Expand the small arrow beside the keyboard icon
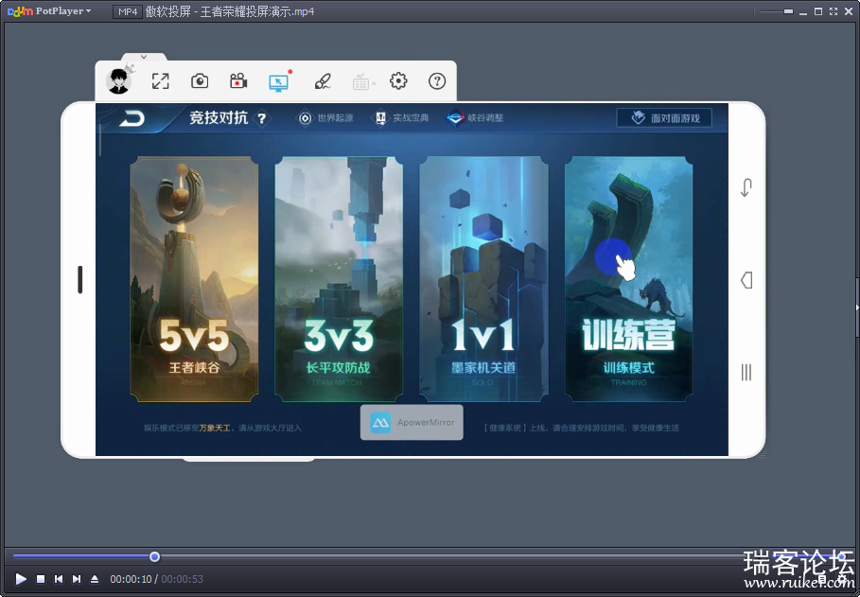Viewport: 860px width, 597px height. click(x=374, y=83)
